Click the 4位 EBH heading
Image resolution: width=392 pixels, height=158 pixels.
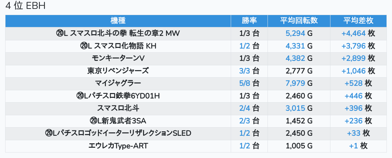pos(26,6)
